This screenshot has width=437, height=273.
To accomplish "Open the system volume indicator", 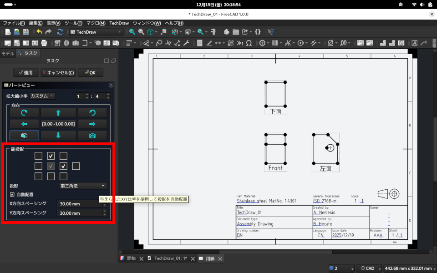I will click(x=422, y=5).
